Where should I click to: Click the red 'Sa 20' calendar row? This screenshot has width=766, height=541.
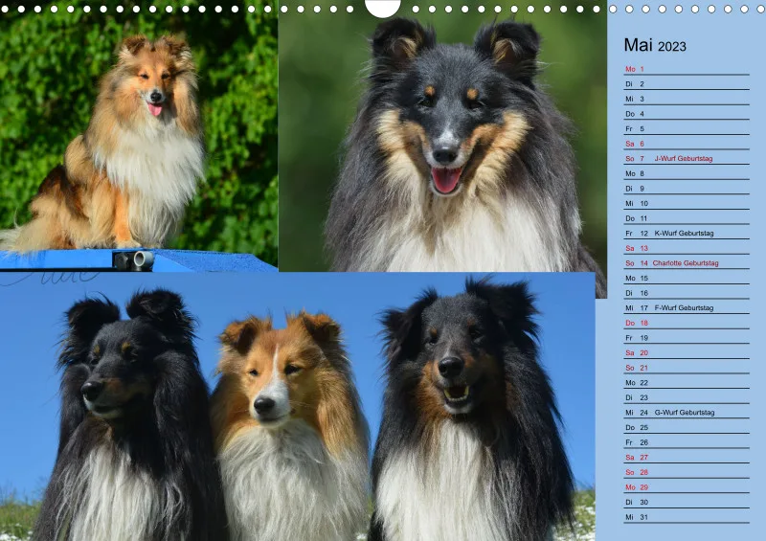[x=687, y=353]
